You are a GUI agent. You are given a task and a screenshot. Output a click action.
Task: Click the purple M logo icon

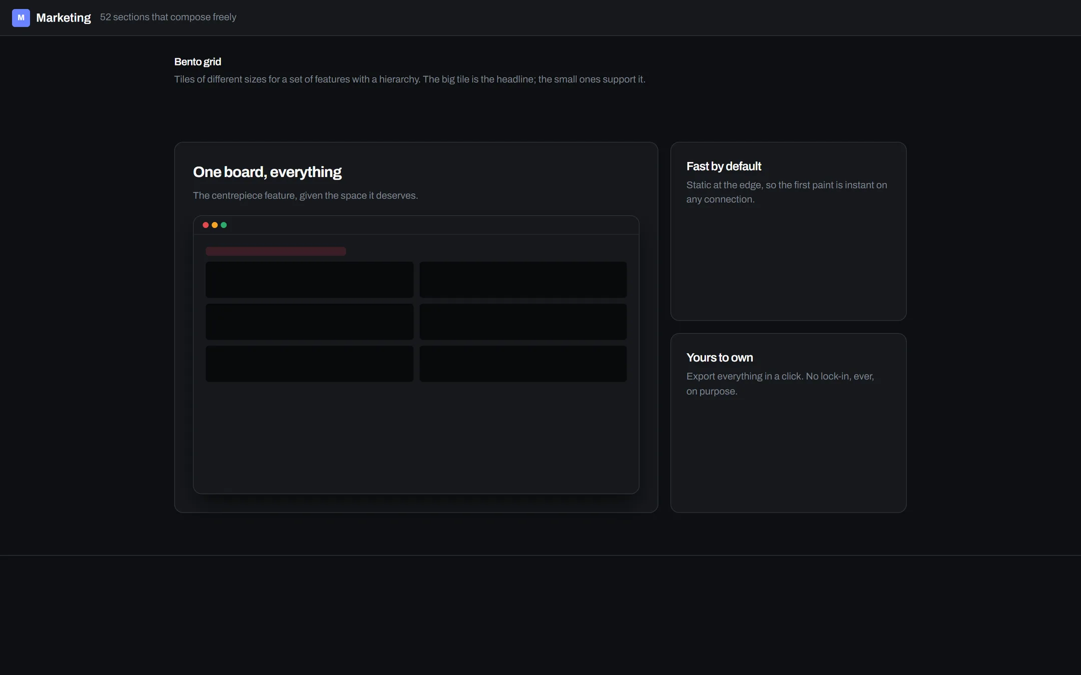click(x=21, y=17)
